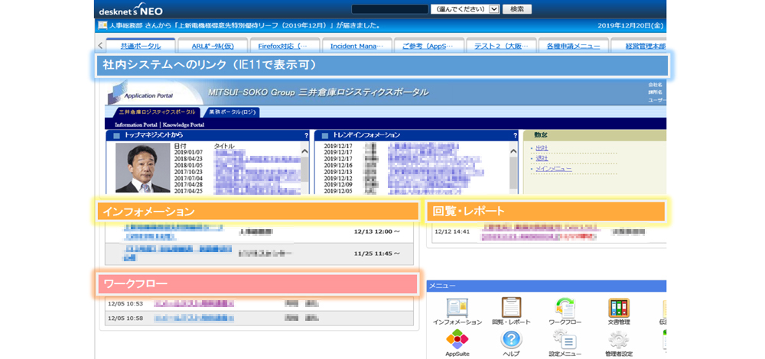The image size is (765, 359).
Task: Open the Information Portal link
Action: [x=135, y=125]
